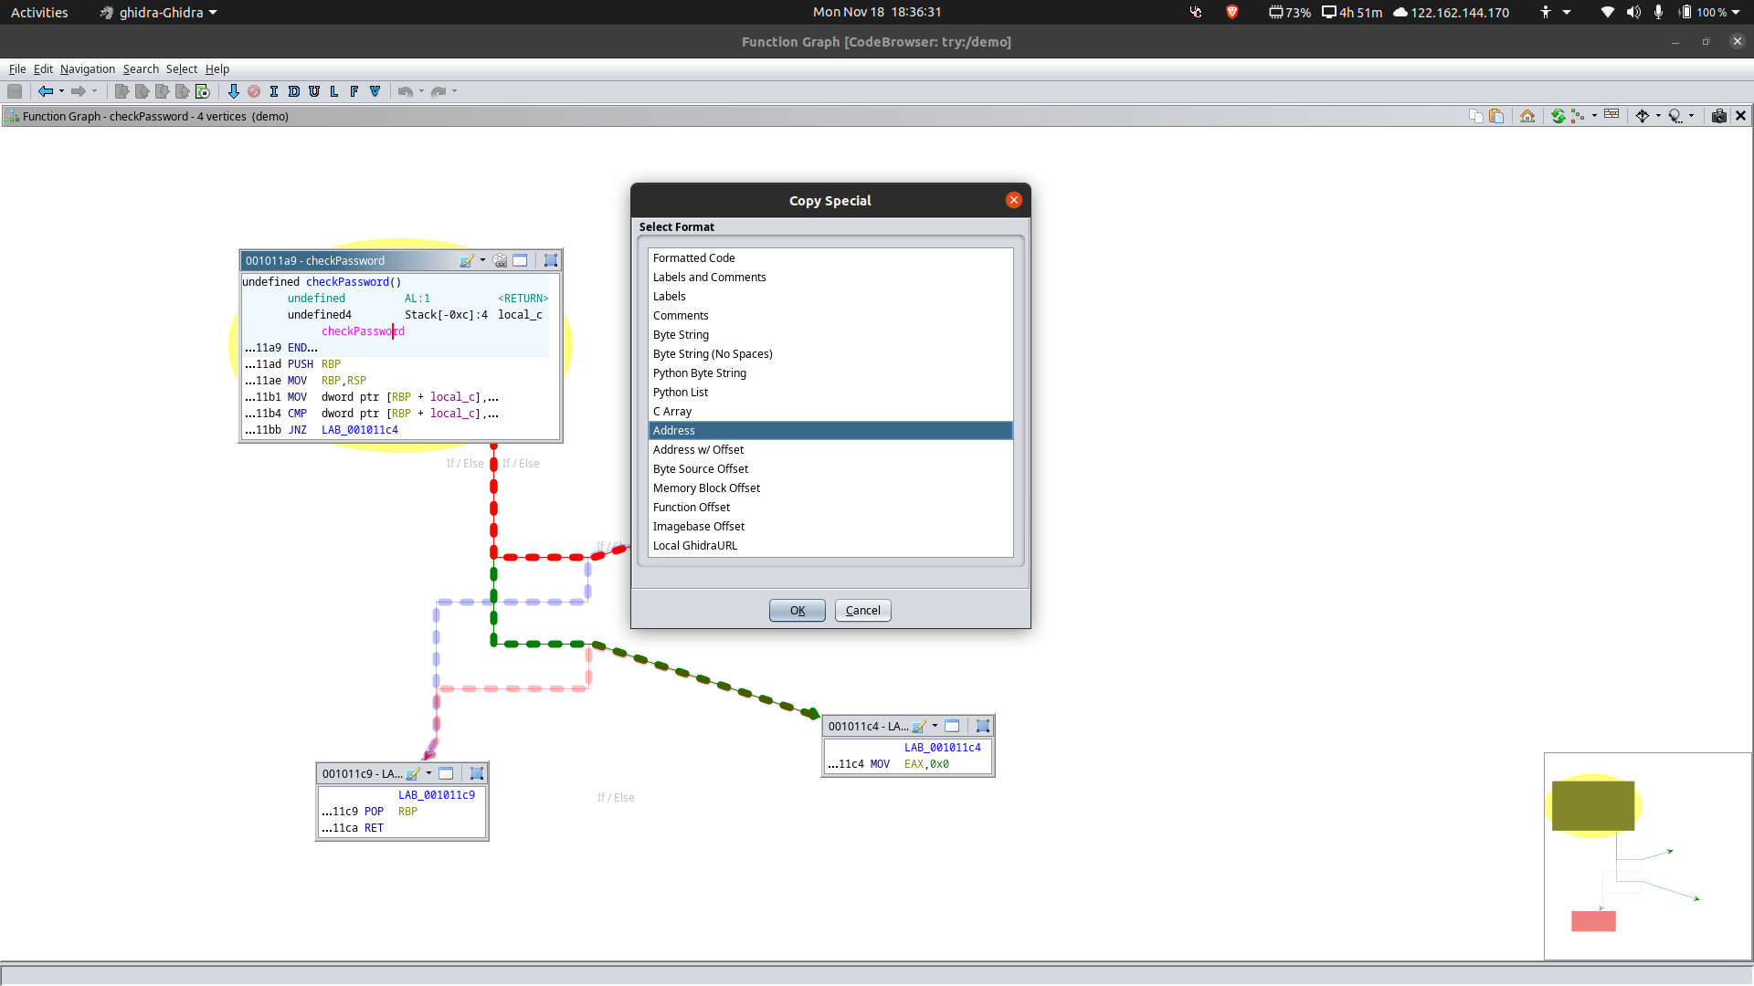Open the graph layout dropdown arrow
The height and width of the screenshot is (986, 1754).
1594,116
